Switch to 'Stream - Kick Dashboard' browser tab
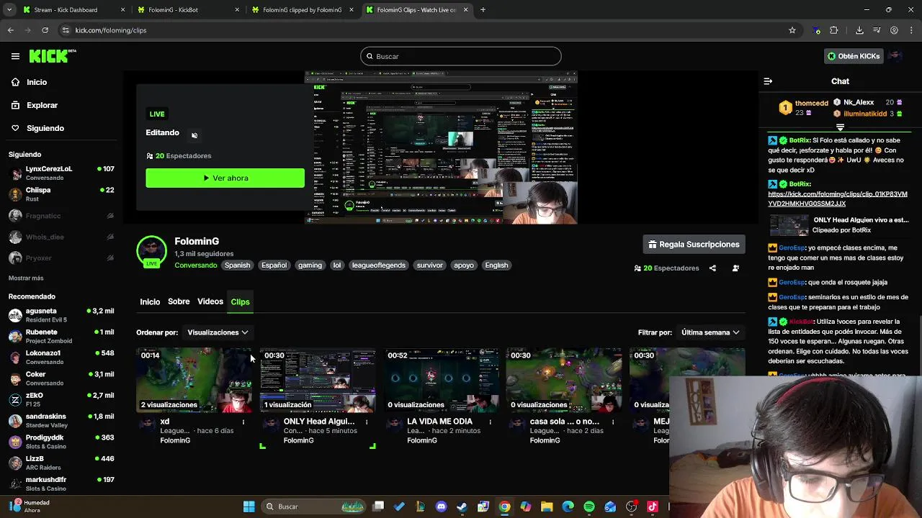The image size is (922, 518). point(73,10)
